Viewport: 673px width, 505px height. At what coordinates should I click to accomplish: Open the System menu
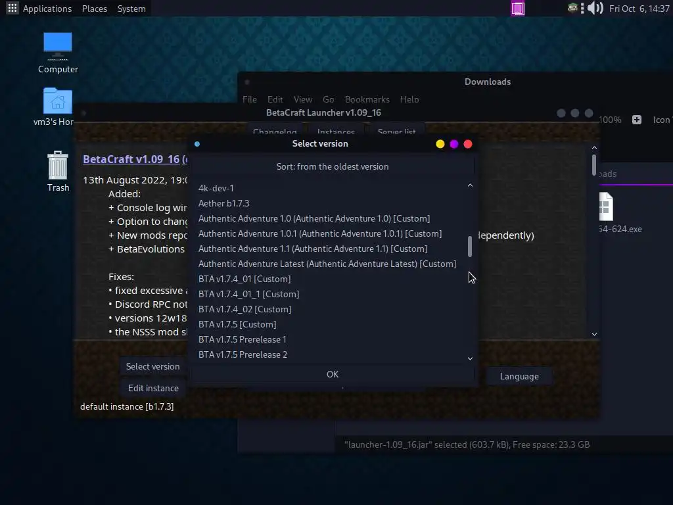coord(131,9)
